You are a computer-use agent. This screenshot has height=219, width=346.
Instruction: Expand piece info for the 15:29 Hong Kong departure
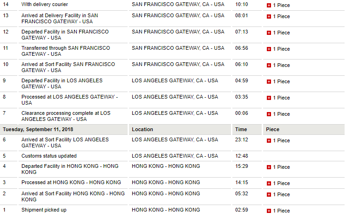coord(269,167)
